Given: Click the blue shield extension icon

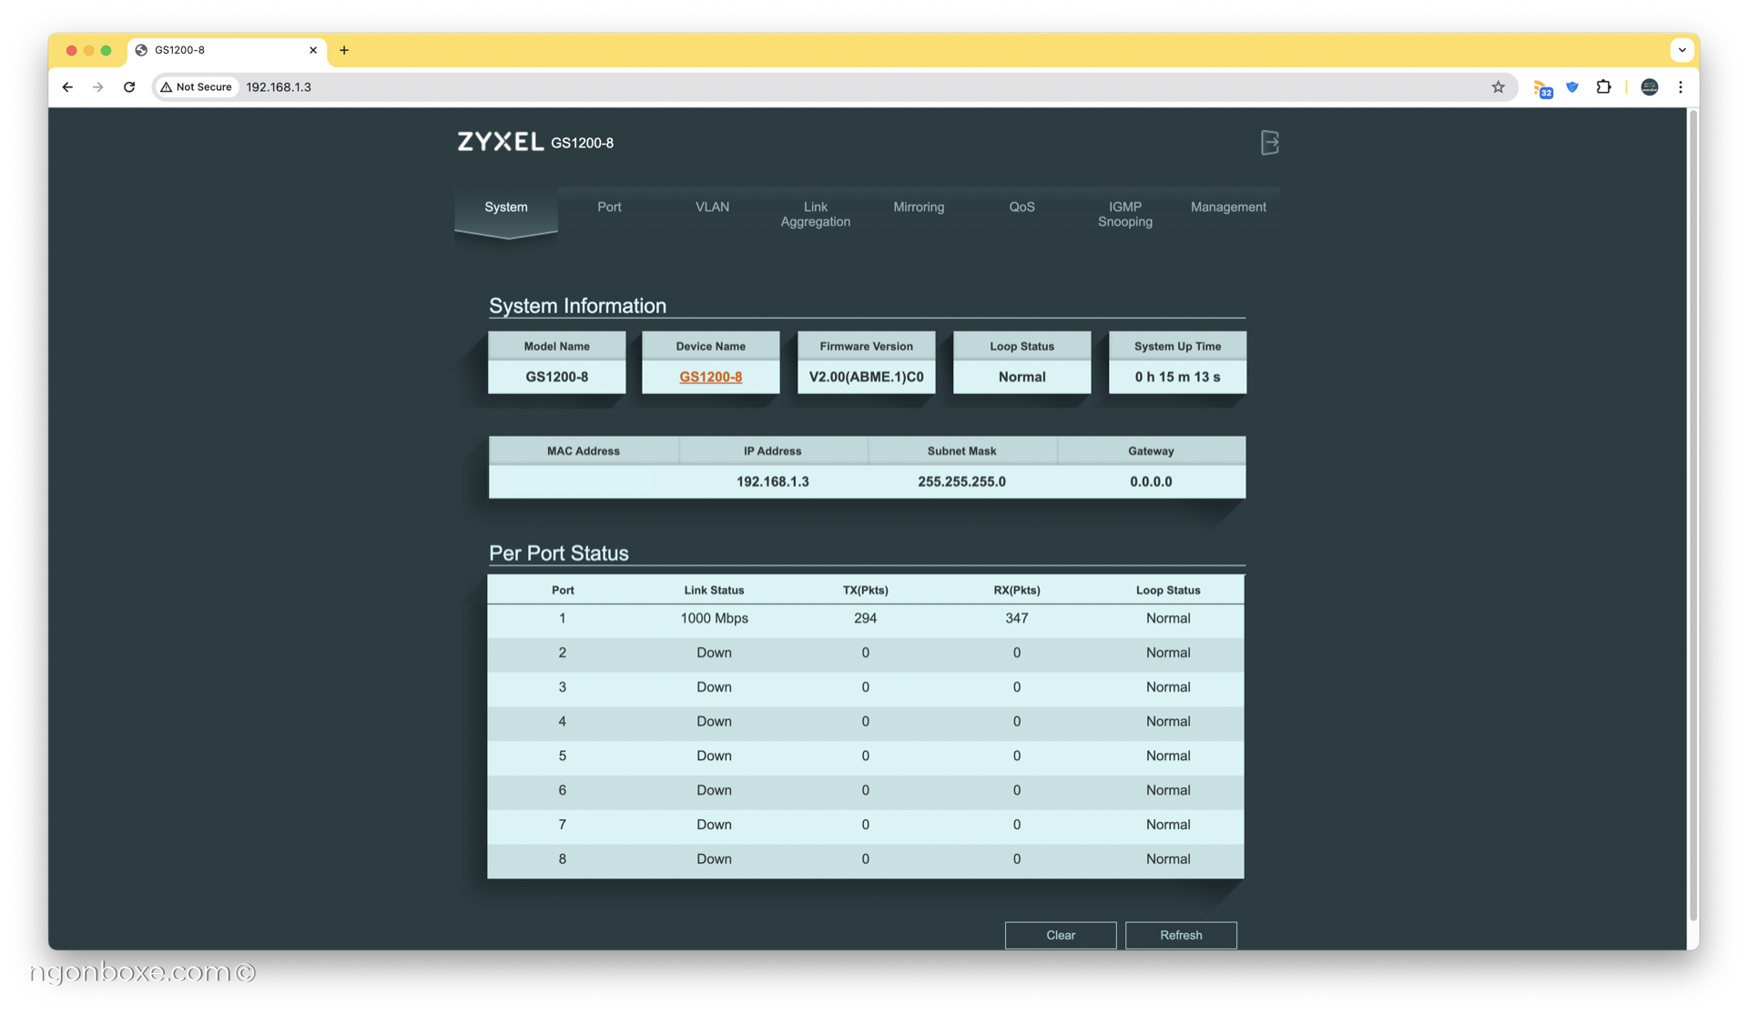Looking at the screenshot, I should pos(1572,87).
